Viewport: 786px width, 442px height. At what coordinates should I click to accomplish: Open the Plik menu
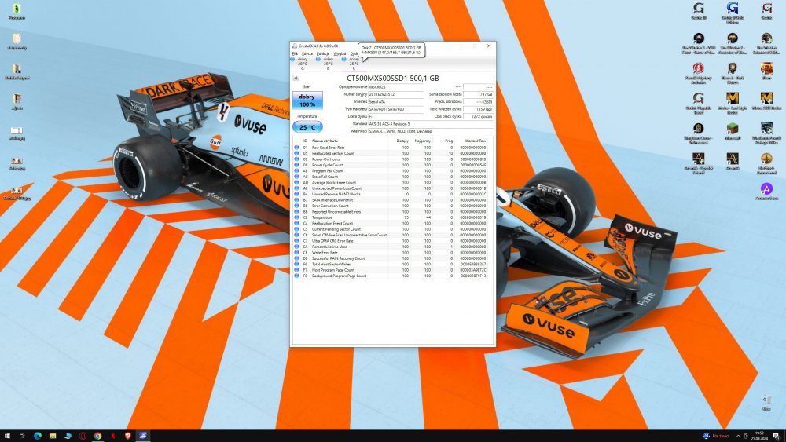click(x=295, y=53)
